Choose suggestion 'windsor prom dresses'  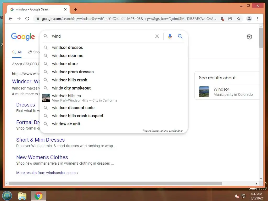[114, 72]
